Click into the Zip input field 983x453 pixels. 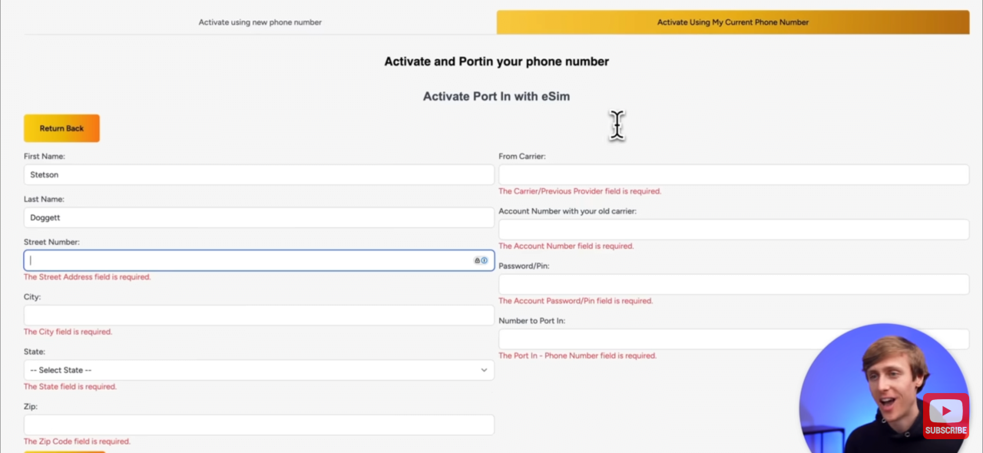[x=259, y=425]
